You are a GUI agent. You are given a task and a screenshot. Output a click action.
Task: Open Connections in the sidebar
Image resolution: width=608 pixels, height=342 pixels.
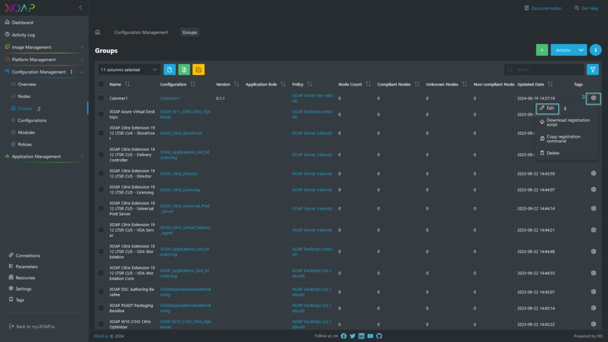point(27,255)
